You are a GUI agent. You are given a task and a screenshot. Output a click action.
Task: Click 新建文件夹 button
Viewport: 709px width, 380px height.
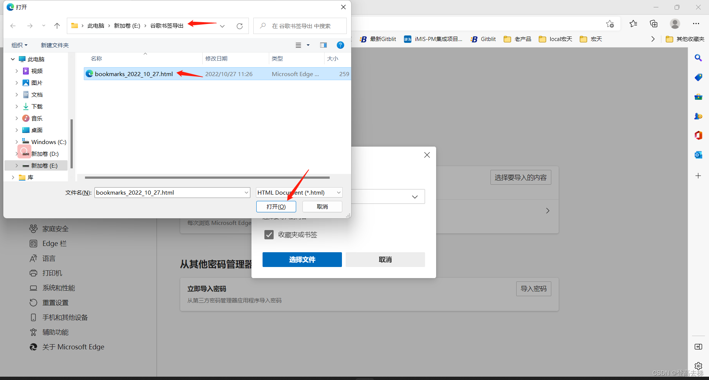click(55, 45)
